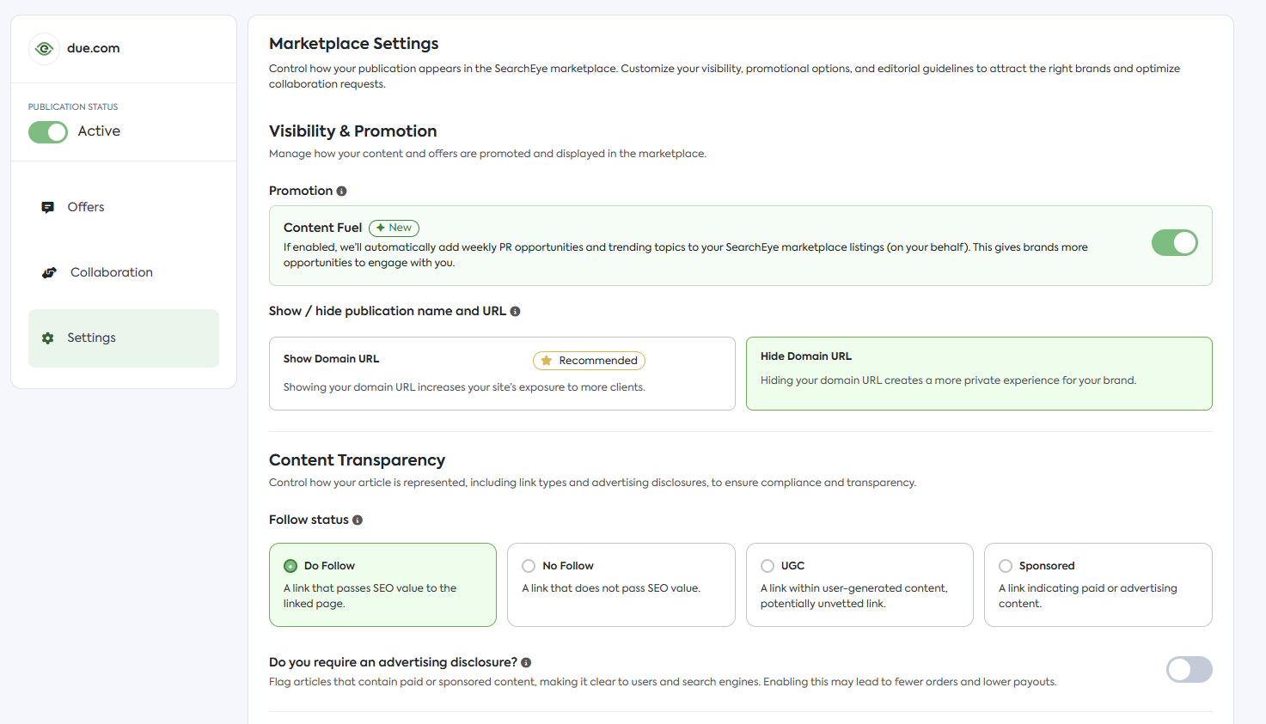The height and width of the screenshot is (724, 1266).
Task: Open the Promotion info tooltip icon
Action: 341,192
